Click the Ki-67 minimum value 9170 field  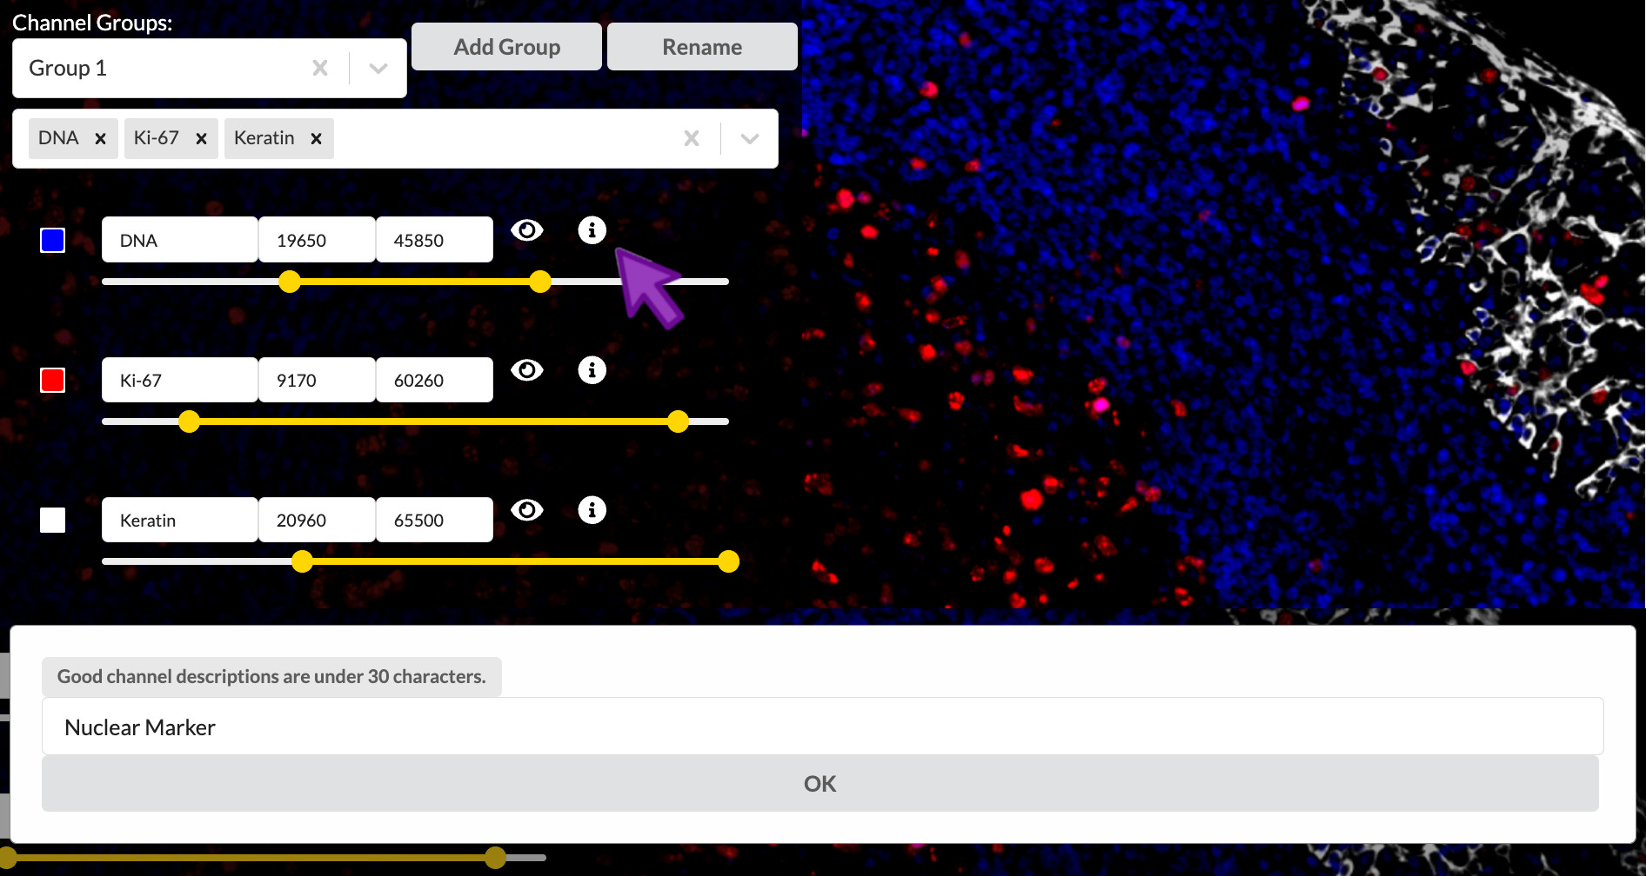(318, 380)
